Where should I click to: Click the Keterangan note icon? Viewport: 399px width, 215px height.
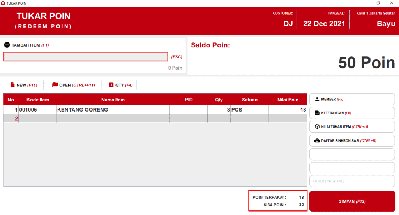pos(317,113)
